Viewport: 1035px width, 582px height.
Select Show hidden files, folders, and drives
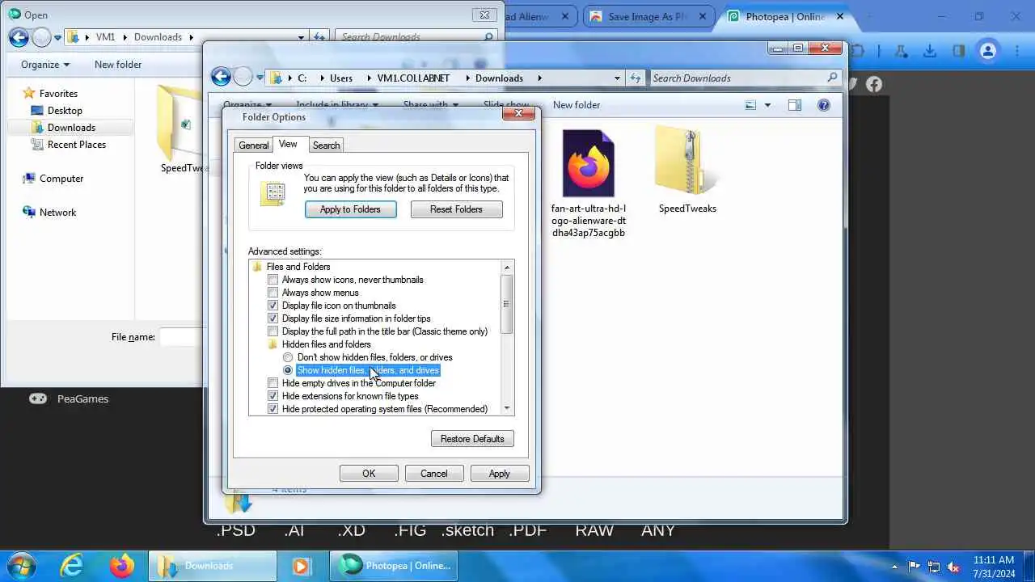click(x=288, y=370)
